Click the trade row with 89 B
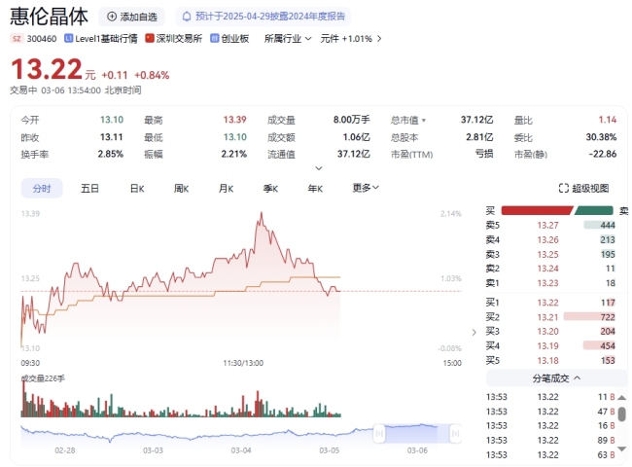This screenshot has height=467, width=632. [551, 441]
